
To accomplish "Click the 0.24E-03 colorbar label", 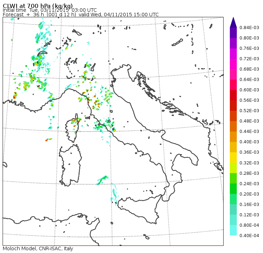I will 249,184.
